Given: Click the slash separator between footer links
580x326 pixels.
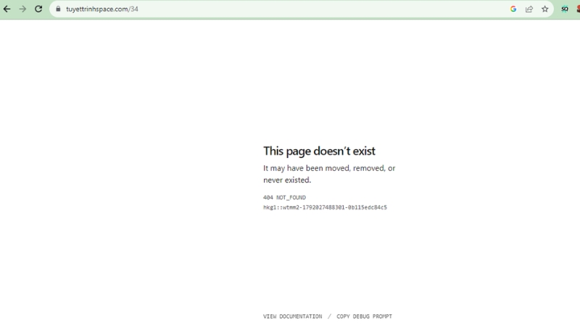Looking at the screenshot, I should point(329,317).
